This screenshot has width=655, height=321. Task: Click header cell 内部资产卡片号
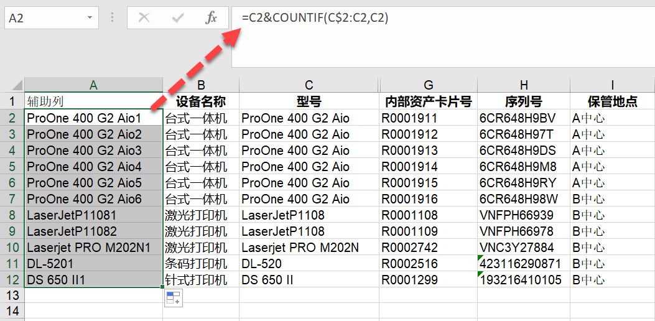[429, 101]
